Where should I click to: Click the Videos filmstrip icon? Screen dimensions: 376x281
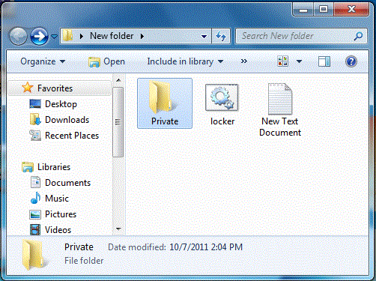(35, 229)
